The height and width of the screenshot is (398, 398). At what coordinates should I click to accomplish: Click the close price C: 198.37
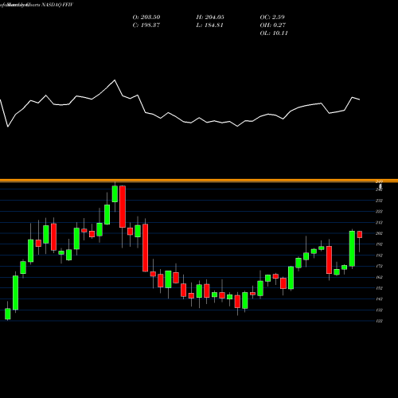pos(146,25)
